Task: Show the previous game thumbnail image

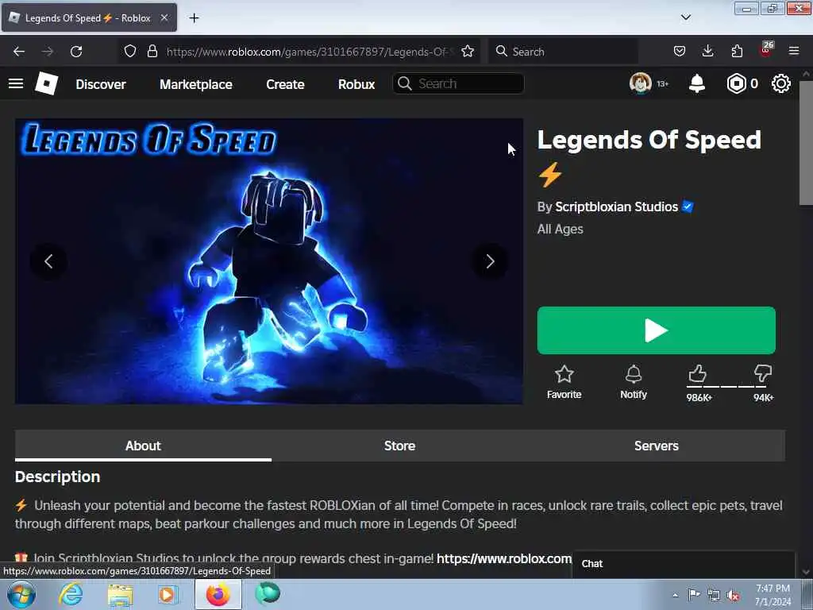Action: point(48,261)
